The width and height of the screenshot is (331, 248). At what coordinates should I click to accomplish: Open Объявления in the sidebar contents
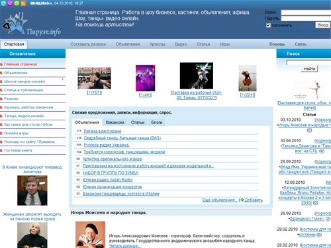click(x=16, y=73)
